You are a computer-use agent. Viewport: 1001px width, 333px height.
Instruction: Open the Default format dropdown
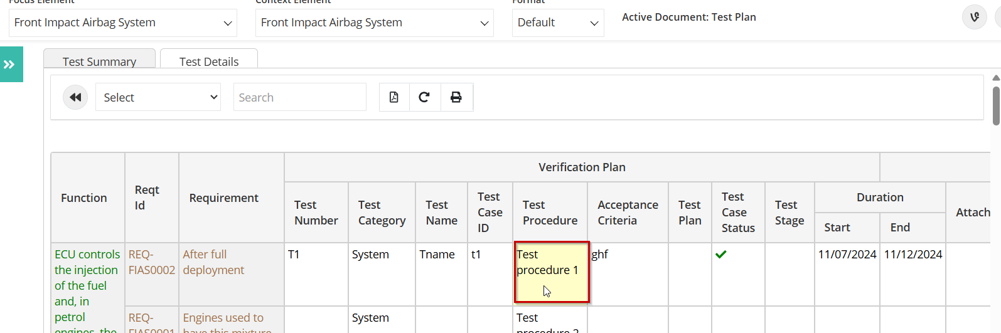[x=558, y=23]
